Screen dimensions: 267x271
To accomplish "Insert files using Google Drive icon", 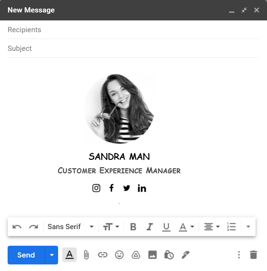I will [x=136, y=255].
